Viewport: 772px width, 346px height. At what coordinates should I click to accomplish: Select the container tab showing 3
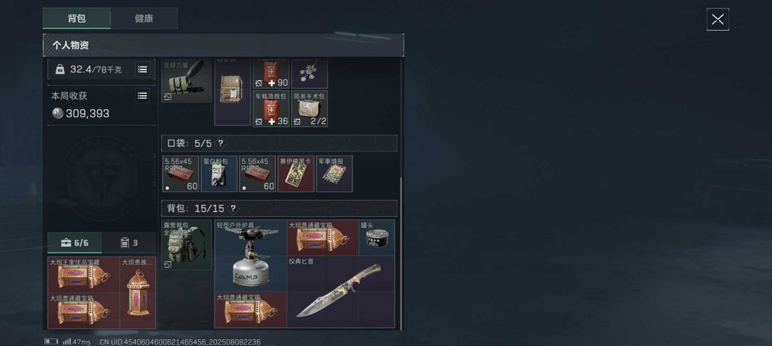tap(129, 243)
